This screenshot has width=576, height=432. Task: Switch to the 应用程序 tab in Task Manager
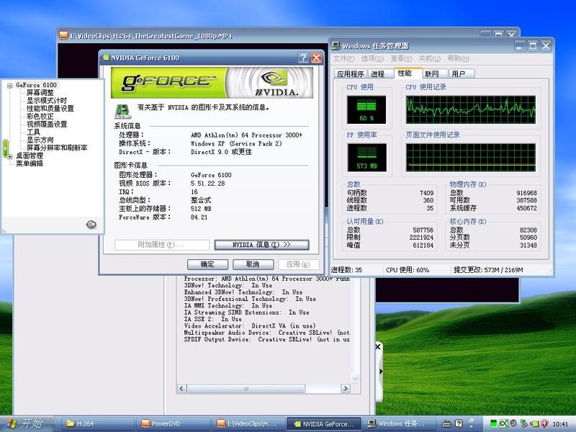coord(351,74)
